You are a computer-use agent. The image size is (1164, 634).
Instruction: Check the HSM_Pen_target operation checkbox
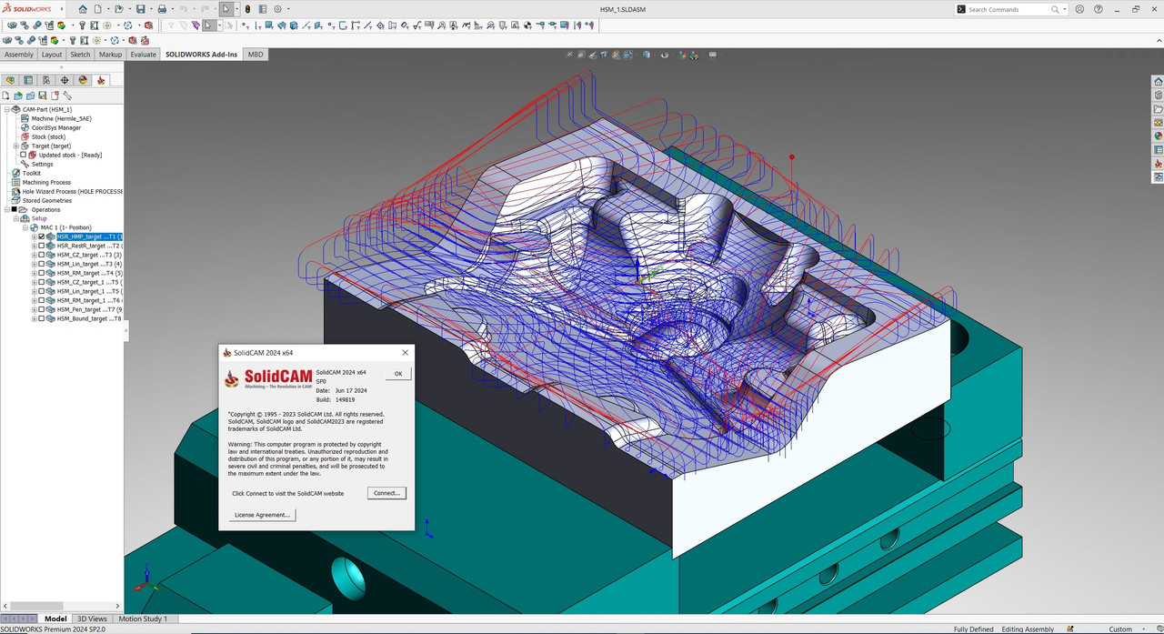[x=41, y=309]
